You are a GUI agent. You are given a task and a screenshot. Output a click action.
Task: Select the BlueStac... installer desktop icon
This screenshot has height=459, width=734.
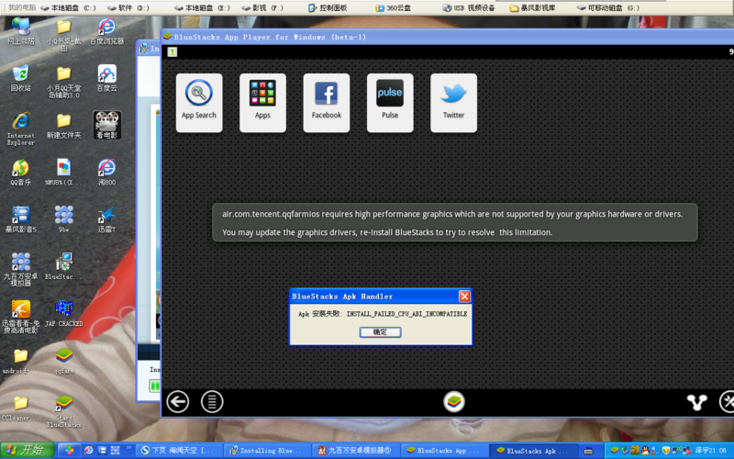tap(63, 266)
